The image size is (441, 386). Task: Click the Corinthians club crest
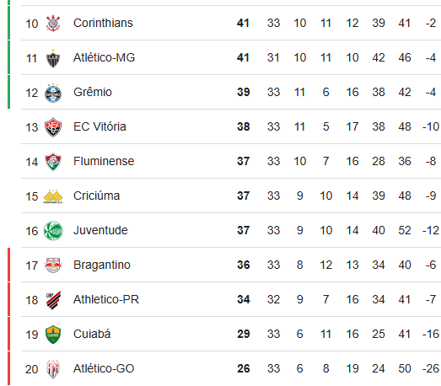point(53,24)
